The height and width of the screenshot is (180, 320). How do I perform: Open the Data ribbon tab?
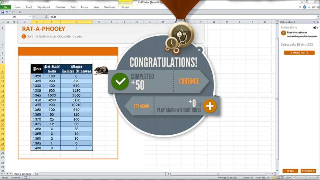pyautogui.click(x=73, y=7)
